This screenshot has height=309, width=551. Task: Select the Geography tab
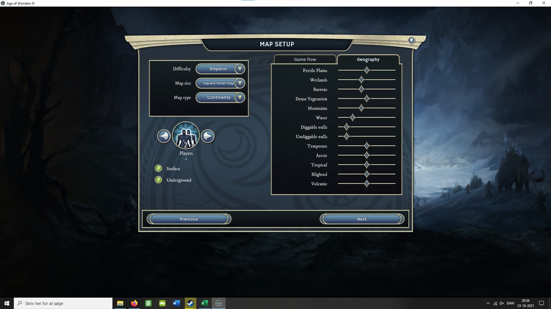(x=368, y=59)
